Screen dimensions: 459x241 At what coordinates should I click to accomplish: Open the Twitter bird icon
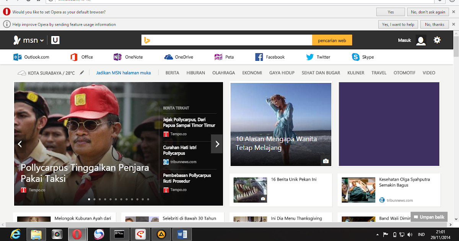(x=310, y=57)
